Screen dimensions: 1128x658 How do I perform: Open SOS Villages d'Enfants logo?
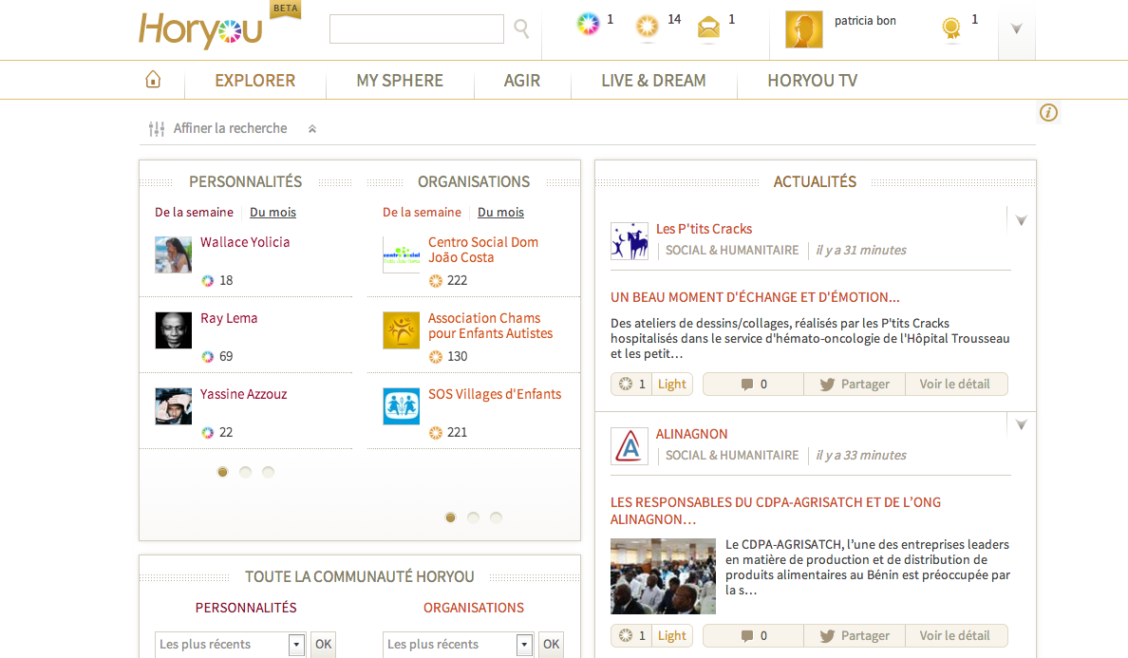pyautogui.click(x=402, y=406)
